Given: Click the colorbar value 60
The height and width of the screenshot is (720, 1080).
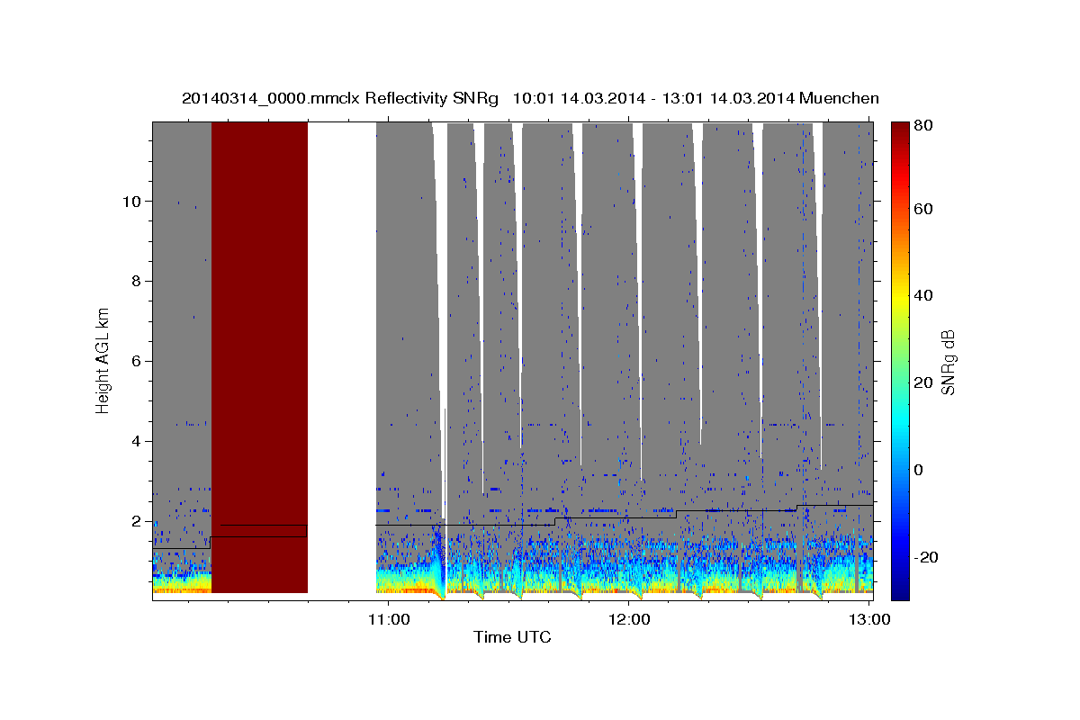Looking at the screenshot, I should coord(922,209).
